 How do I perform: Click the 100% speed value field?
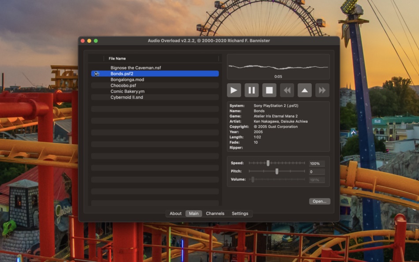(315, 163)
